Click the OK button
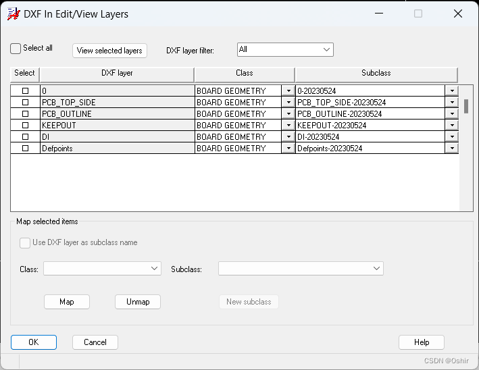The height and width of the screenshot is (370, 479). tap(34, 342)
